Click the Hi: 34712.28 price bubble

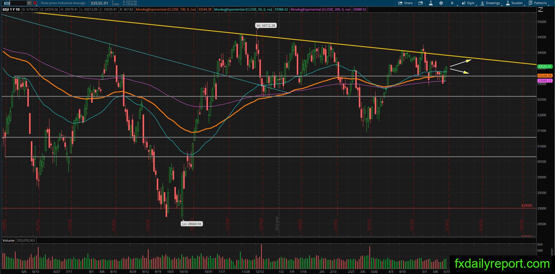click(x=266, y=26)
